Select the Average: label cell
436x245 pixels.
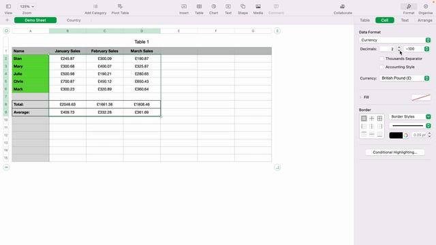click(30, 112)
